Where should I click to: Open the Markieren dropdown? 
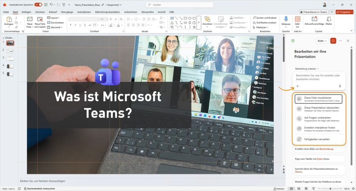(x=260, y=27)
